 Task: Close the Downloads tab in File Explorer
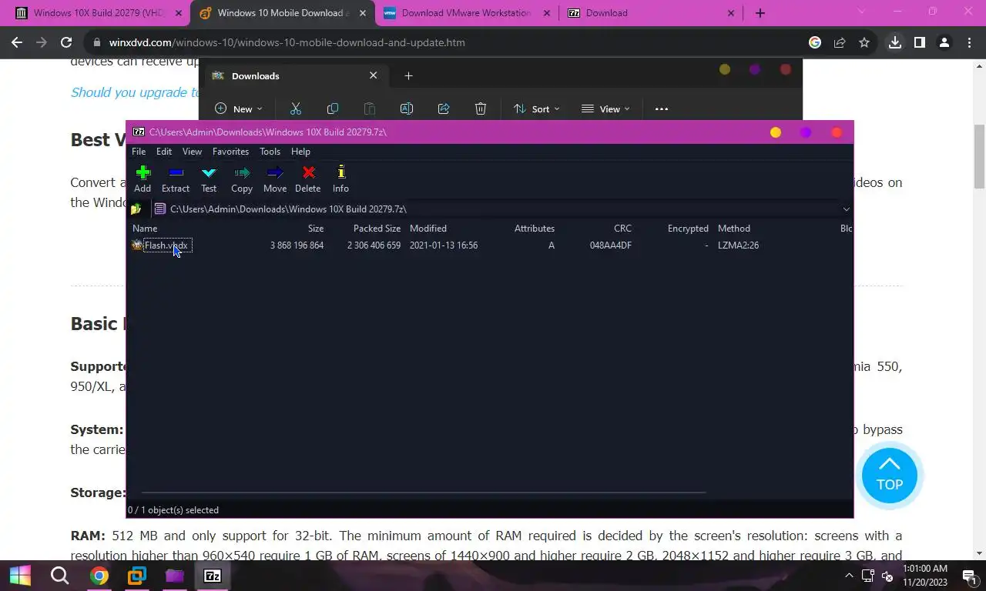374,75
